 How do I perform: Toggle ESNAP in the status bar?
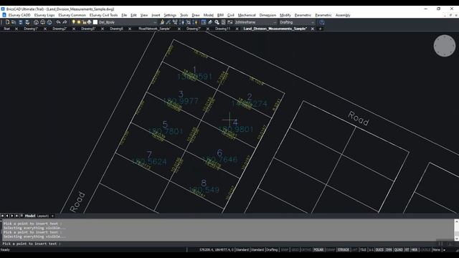point(331,250)
